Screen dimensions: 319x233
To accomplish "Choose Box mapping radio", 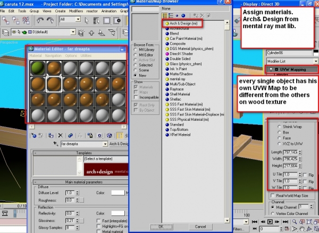I will coord(279,132).
